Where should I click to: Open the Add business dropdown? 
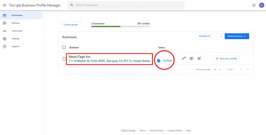click(x=237, y=36)
